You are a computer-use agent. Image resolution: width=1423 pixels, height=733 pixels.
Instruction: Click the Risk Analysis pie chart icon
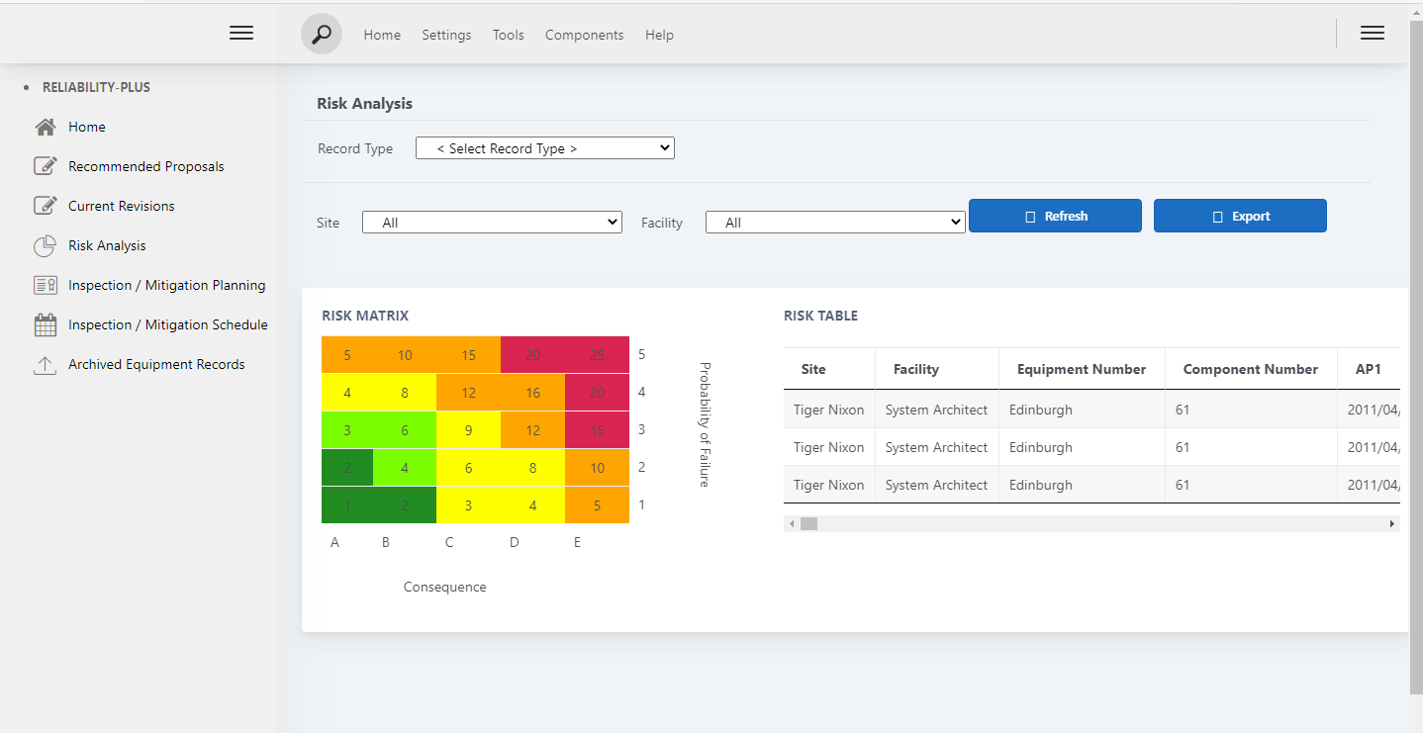[45, 245]
